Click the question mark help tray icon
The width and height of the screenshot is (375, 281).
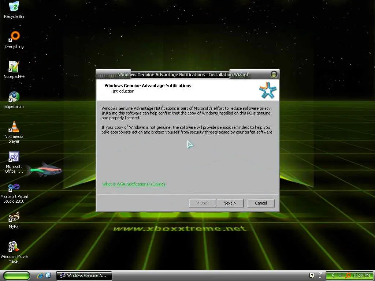coord(312,276)
